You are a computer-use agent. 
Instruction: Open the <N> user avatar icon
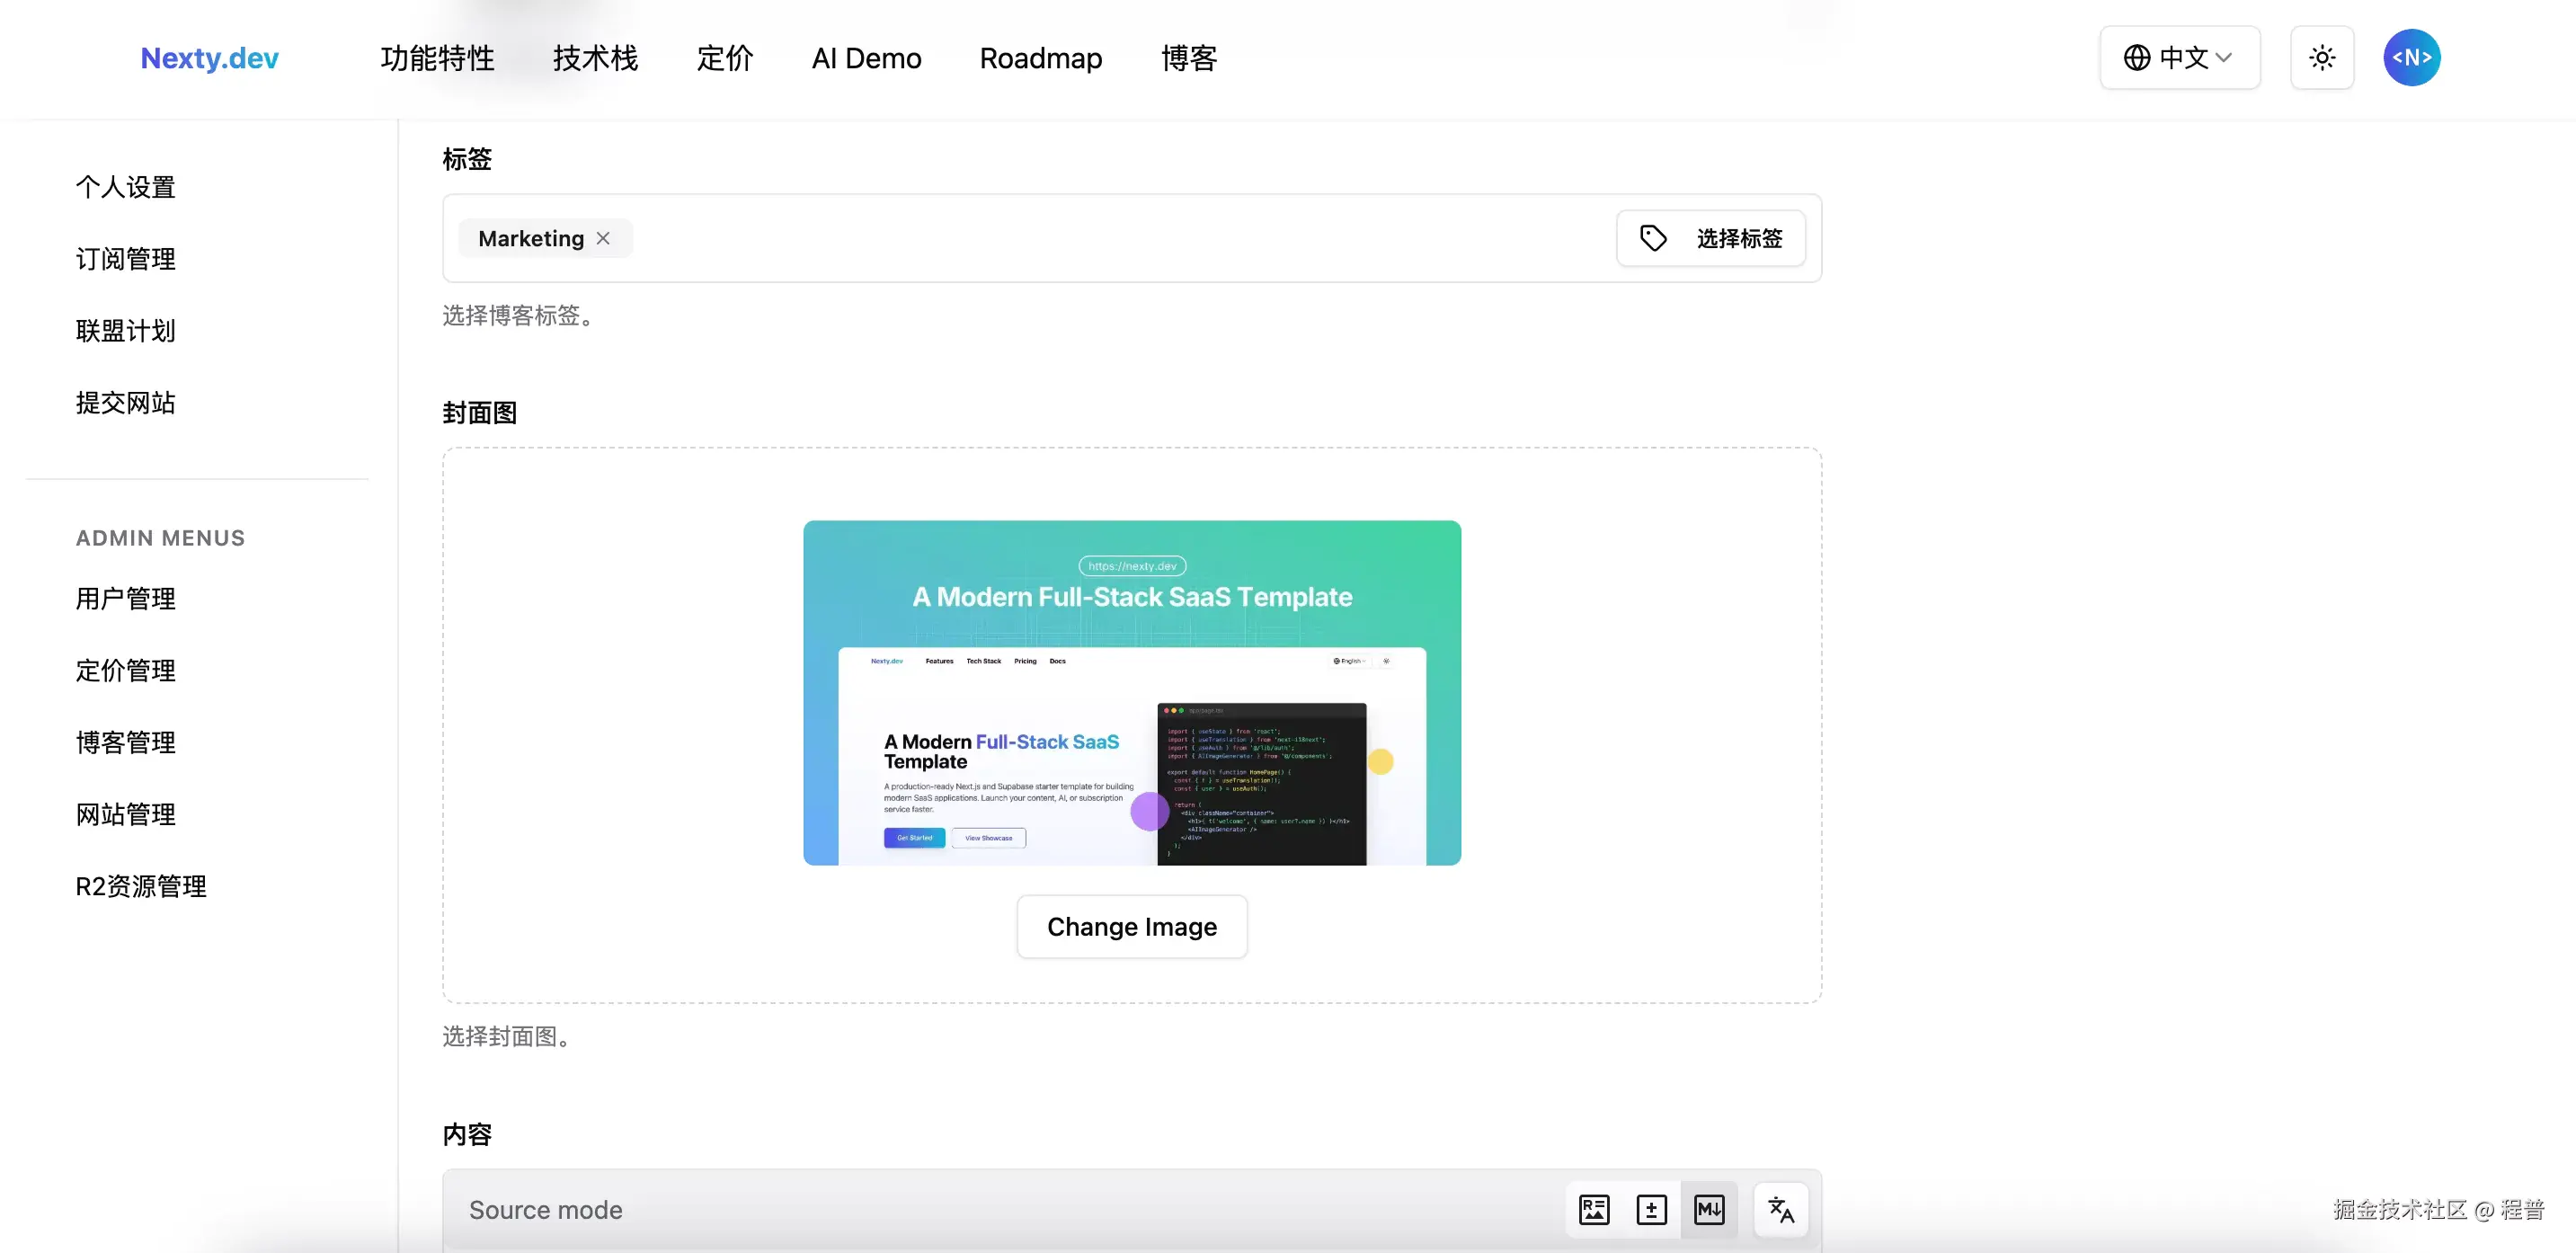point(2411,57)
